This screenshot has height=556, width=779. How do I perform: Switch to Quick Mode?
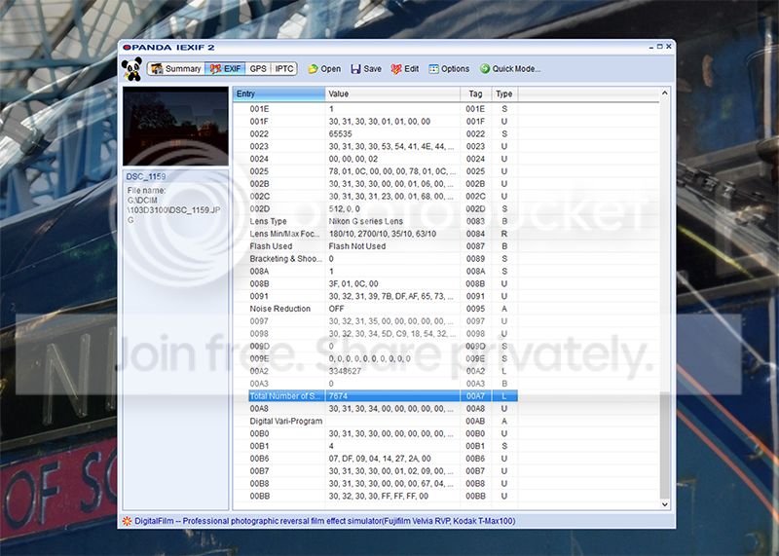click(x=509, y=69)
